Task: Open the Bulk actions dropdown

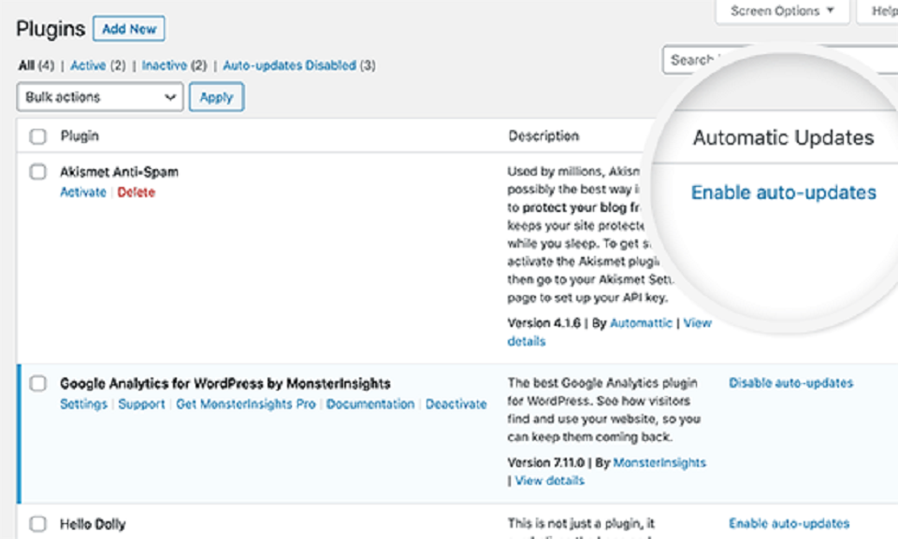Action: pos(100,97)
